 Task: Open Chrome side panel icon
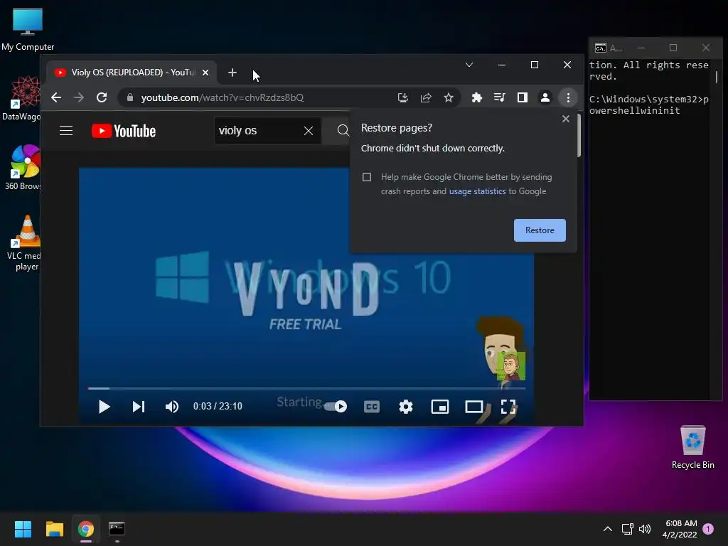[523, 97]
